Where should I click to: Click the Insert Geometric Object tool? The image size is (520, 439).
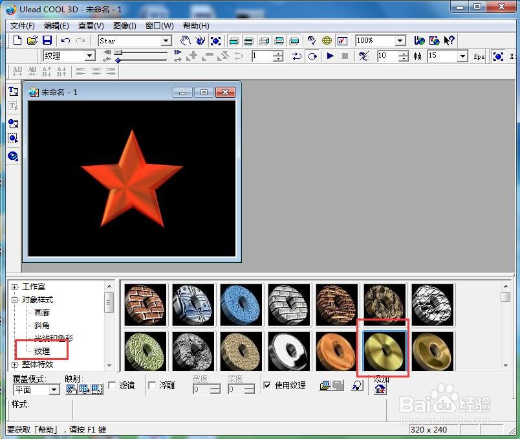click(13, 156)
